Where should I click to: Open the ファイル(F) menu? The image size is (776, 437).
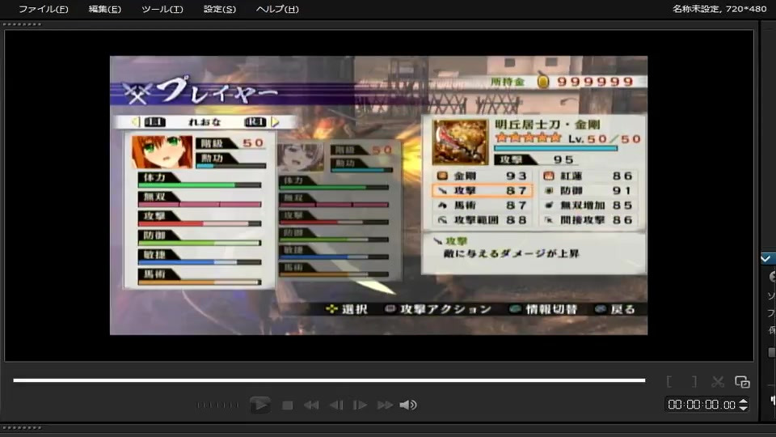pyautogui.click(x=43, y=9)
